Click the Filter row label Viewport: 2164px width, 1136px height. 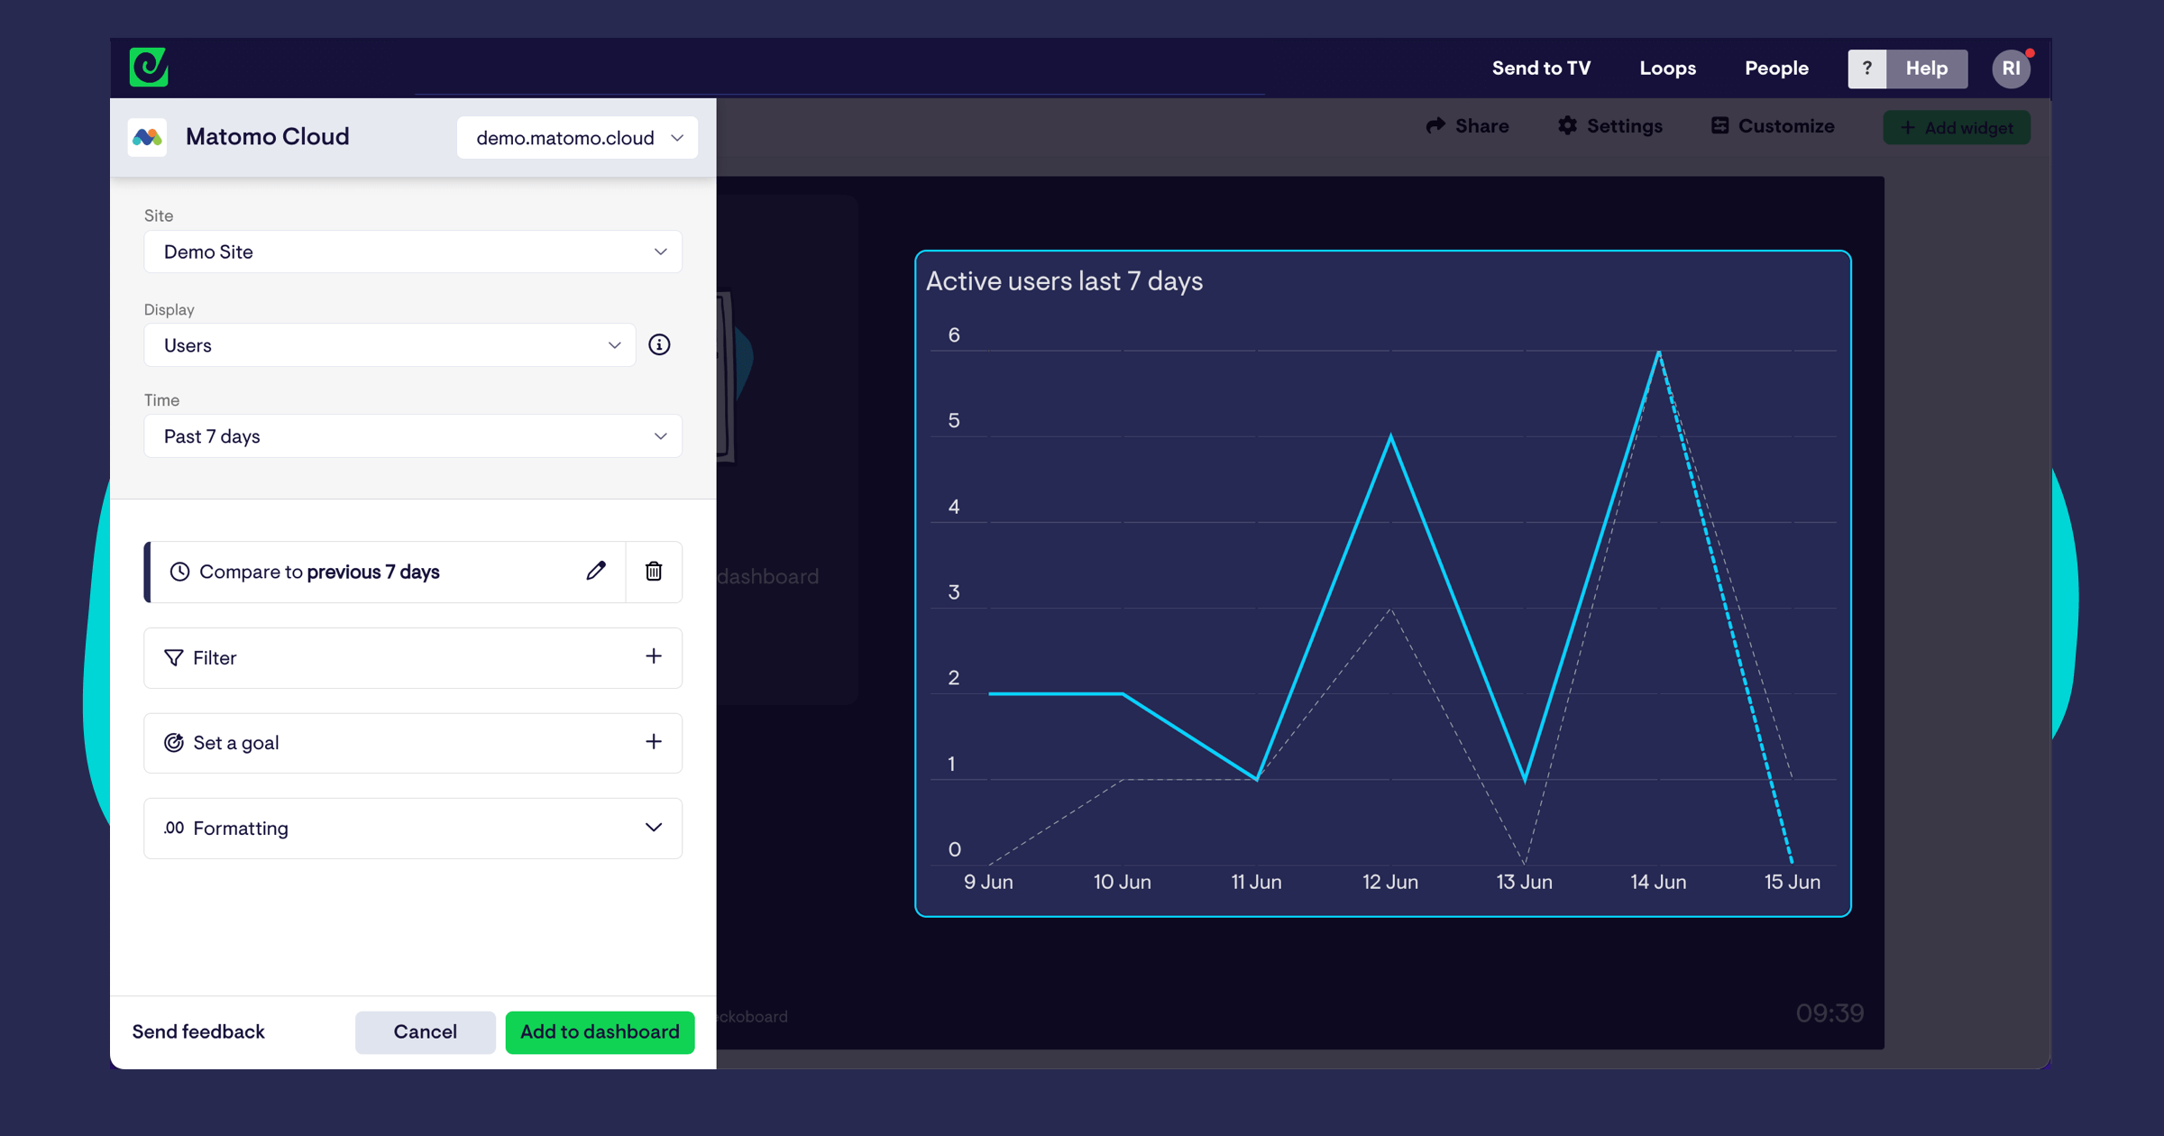coord(215,658)
